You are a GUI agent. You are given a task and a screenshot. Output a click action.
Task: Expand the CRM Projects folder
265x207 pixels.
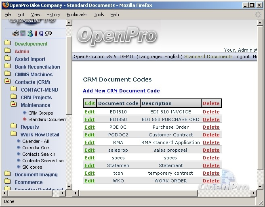(13, 97)
